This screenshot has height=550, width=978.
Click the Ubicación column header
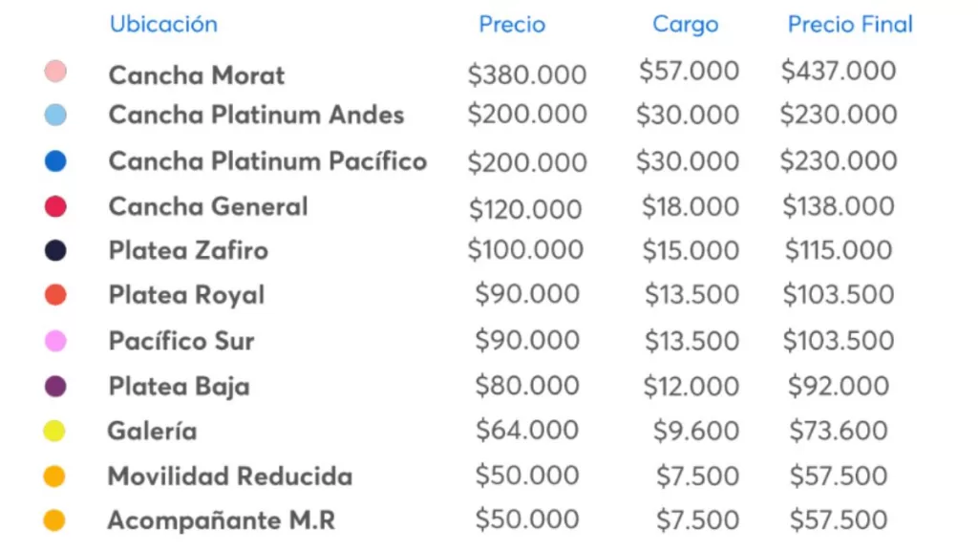[x=163, y=24]
